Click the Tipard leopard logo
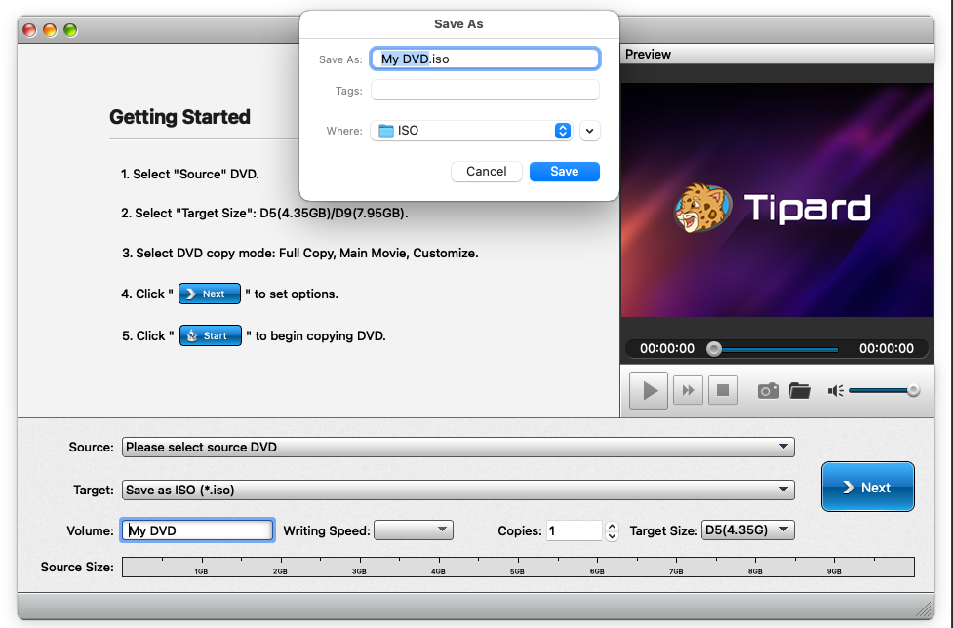The image size is (953, 628). click(x=700, y=208)
